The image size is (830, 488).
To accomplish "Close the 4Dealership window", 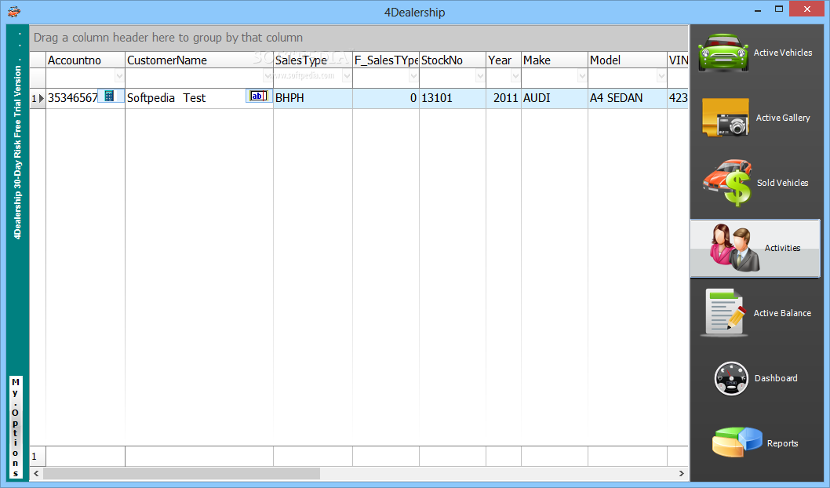I will click(806, 9).
